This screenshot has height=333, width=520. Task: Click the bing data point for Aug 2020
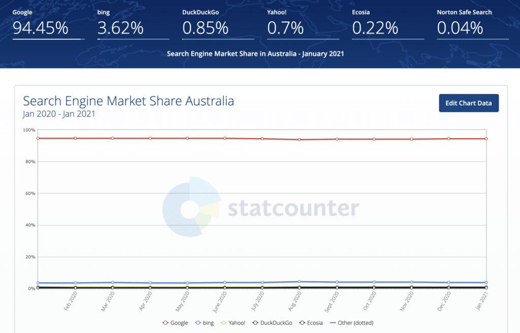300,282
